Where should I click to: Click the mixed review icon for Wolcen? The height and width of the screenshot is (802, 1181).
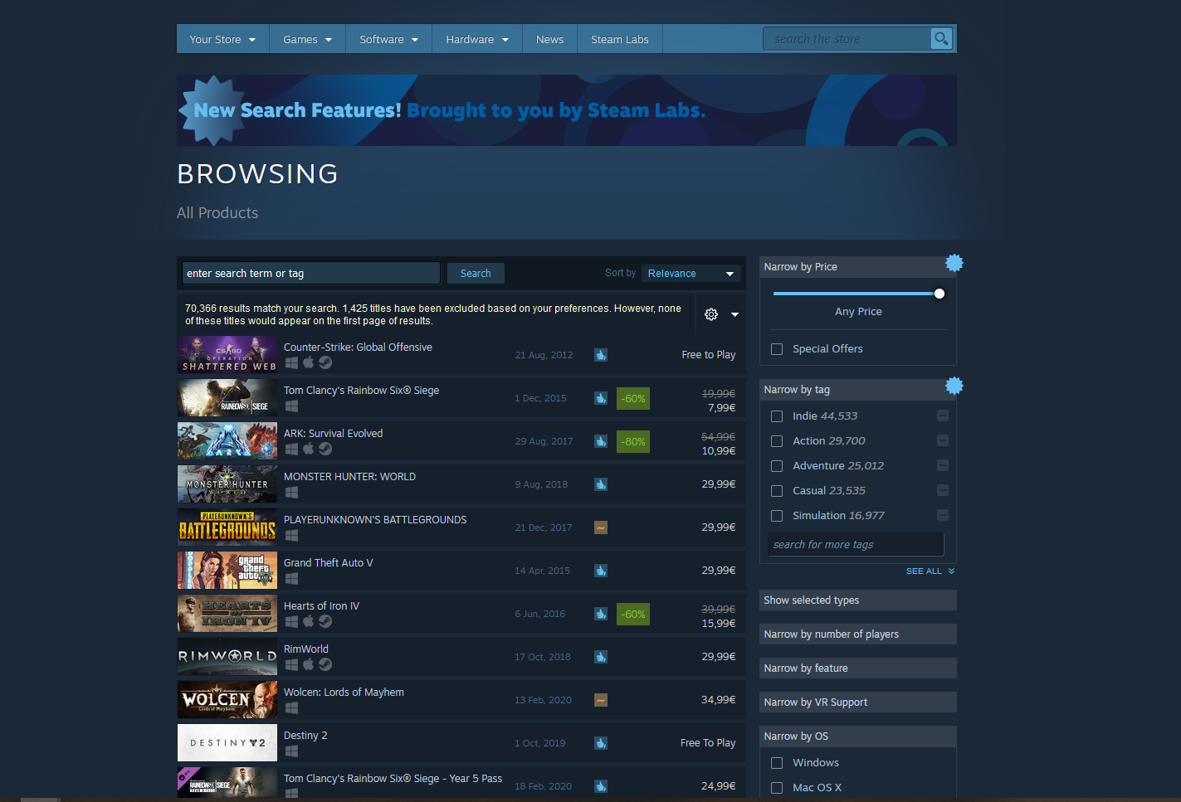(601, 700)
